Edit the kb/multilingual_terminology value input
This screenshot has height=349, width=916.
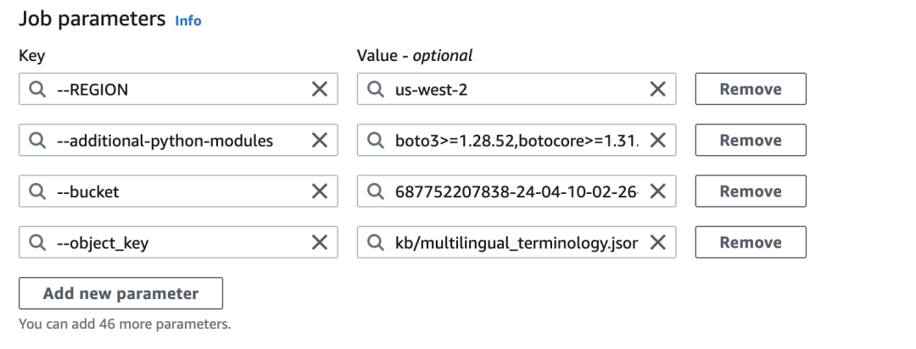coord(509,242)
